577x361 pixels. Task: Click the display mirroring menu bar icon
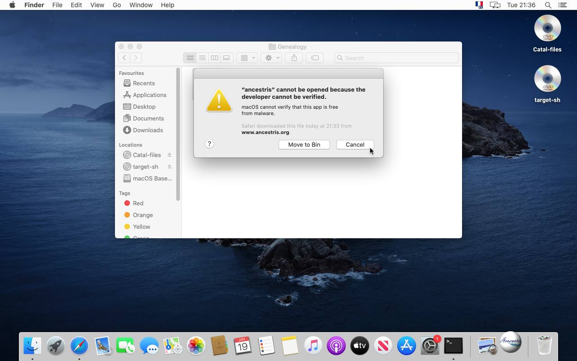point(495,5)
